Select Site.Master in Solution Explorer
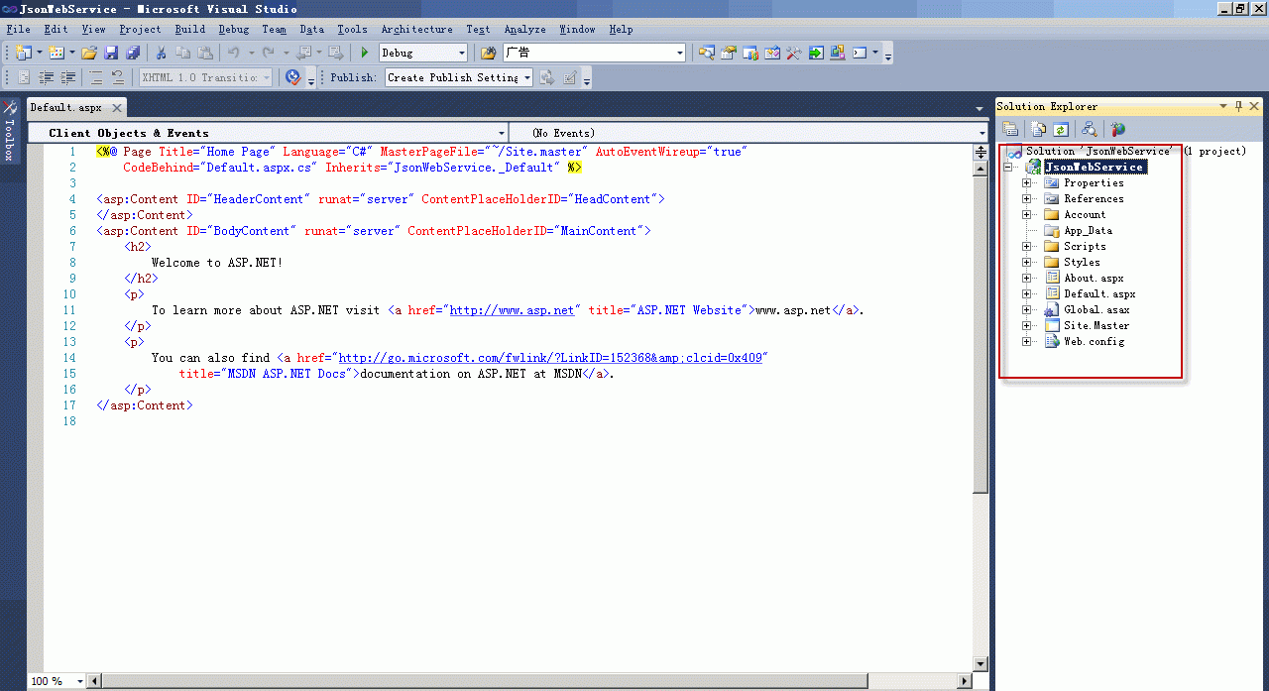The width and height of the screenshot is (1269, 691). point(1096,325)
